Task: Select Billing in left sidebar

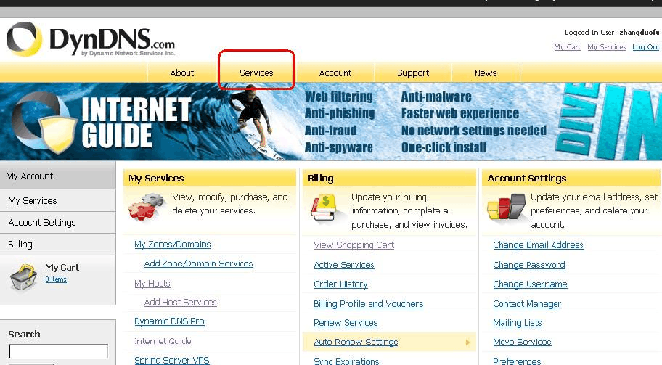Action: coord(20,245)
